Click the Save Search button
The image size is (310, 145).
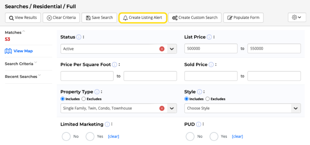99,18
